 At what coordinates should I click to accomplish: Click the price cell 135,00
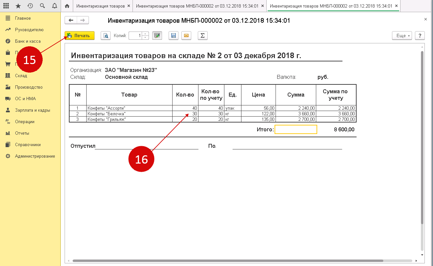pyautogui.click(x=258, y=119)
